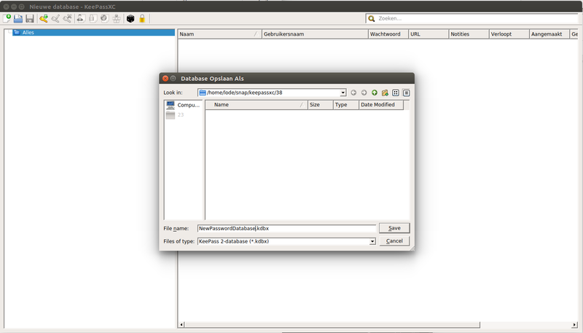Image resolution: width=583 pixels, height=333 pixels.
Task: Click the lock database padlock icon
Action: (142, 18)
